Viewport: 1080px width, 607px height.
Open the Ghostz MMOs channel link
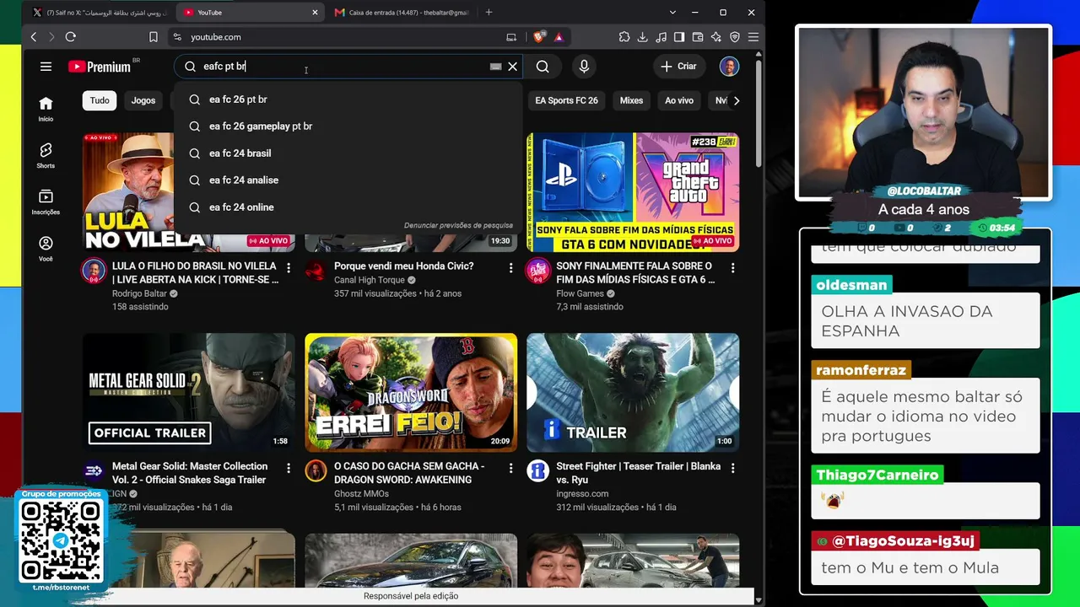[361, 494]
